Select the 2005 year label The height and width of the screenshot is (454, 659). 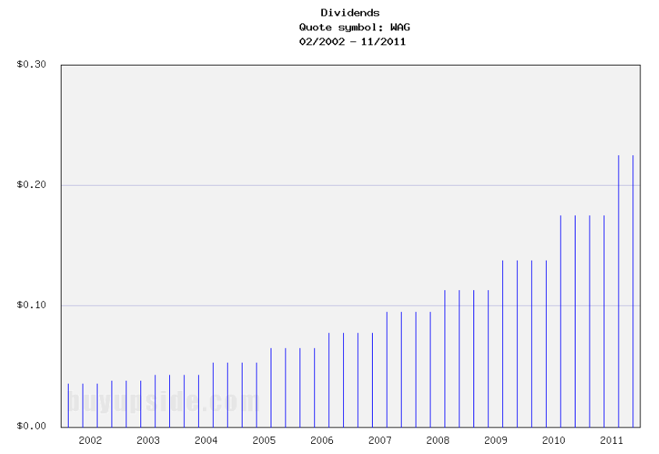point(264,440)
